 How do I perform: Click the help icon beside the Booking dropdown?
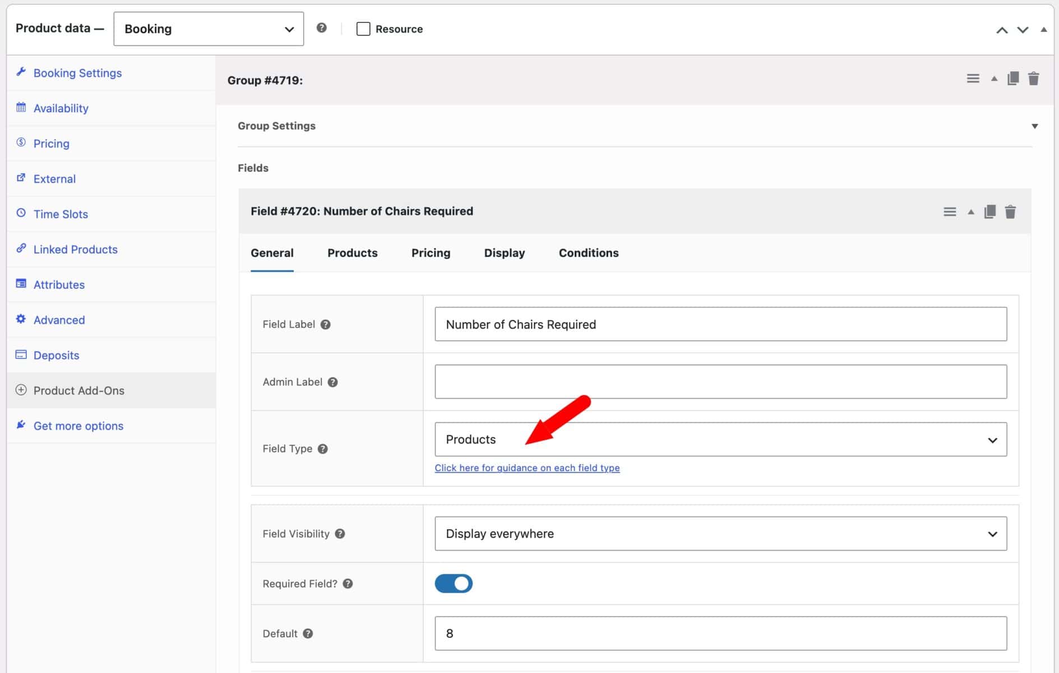[x=321, y=27]
